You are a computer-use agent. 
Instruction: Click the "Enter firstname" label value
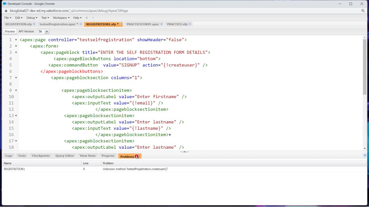coord(157,97)
